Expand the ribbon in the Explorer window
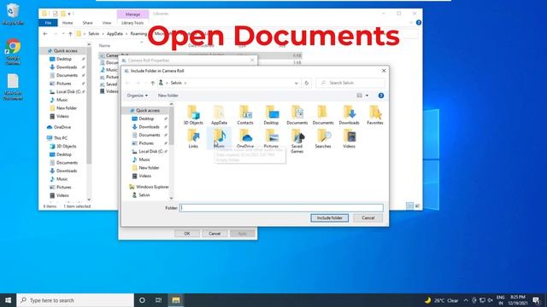The image size is (547, 307). tap(411, 23)
